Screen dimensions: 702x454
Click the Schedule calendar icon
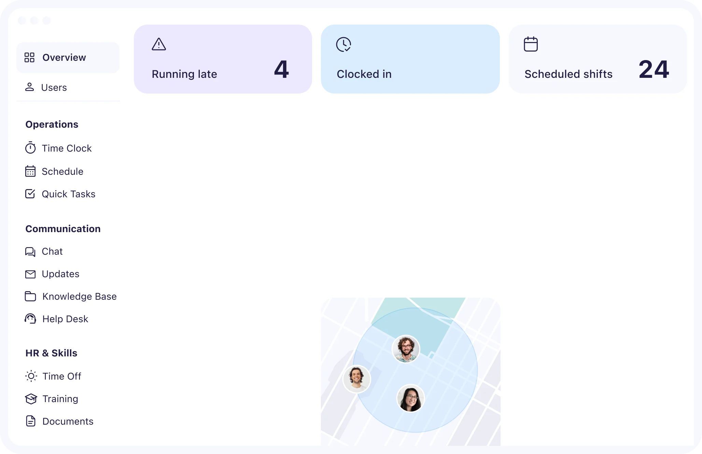point(30,171)
